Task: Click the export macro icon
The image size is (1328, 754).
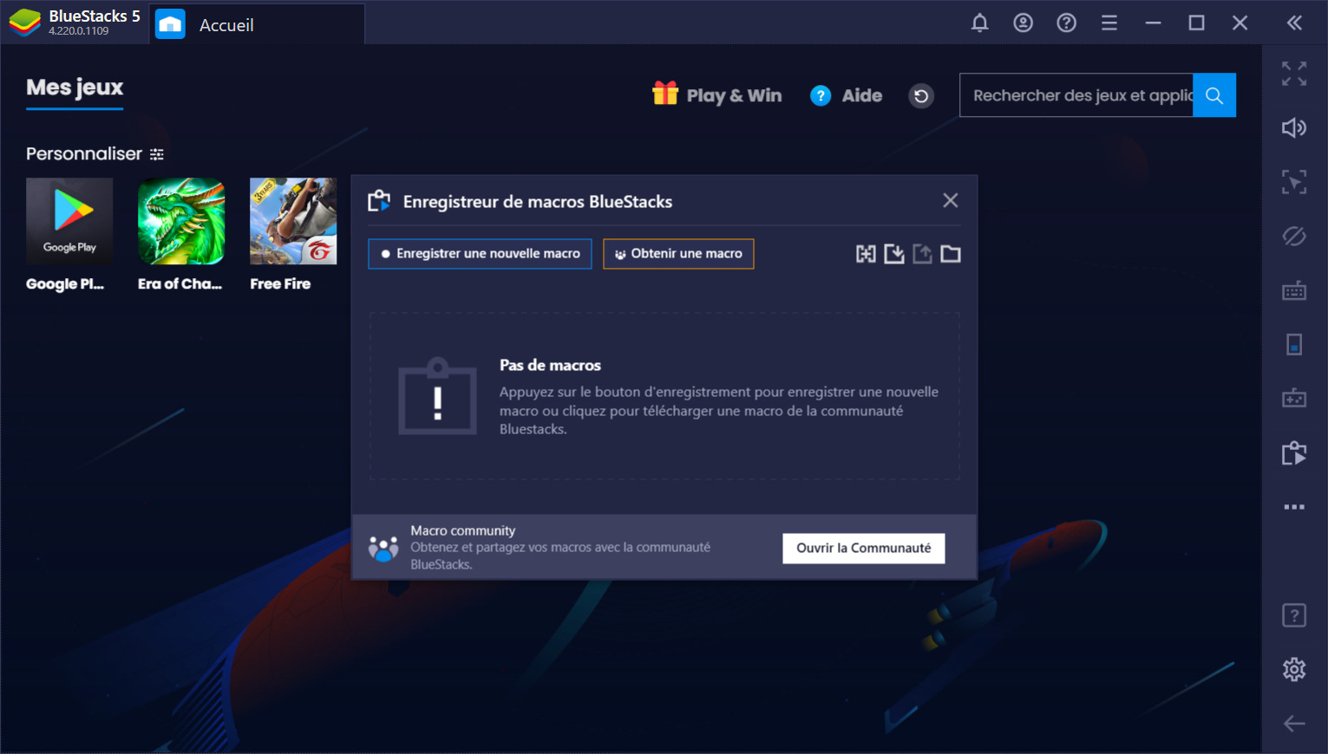Action: (922, 254)
